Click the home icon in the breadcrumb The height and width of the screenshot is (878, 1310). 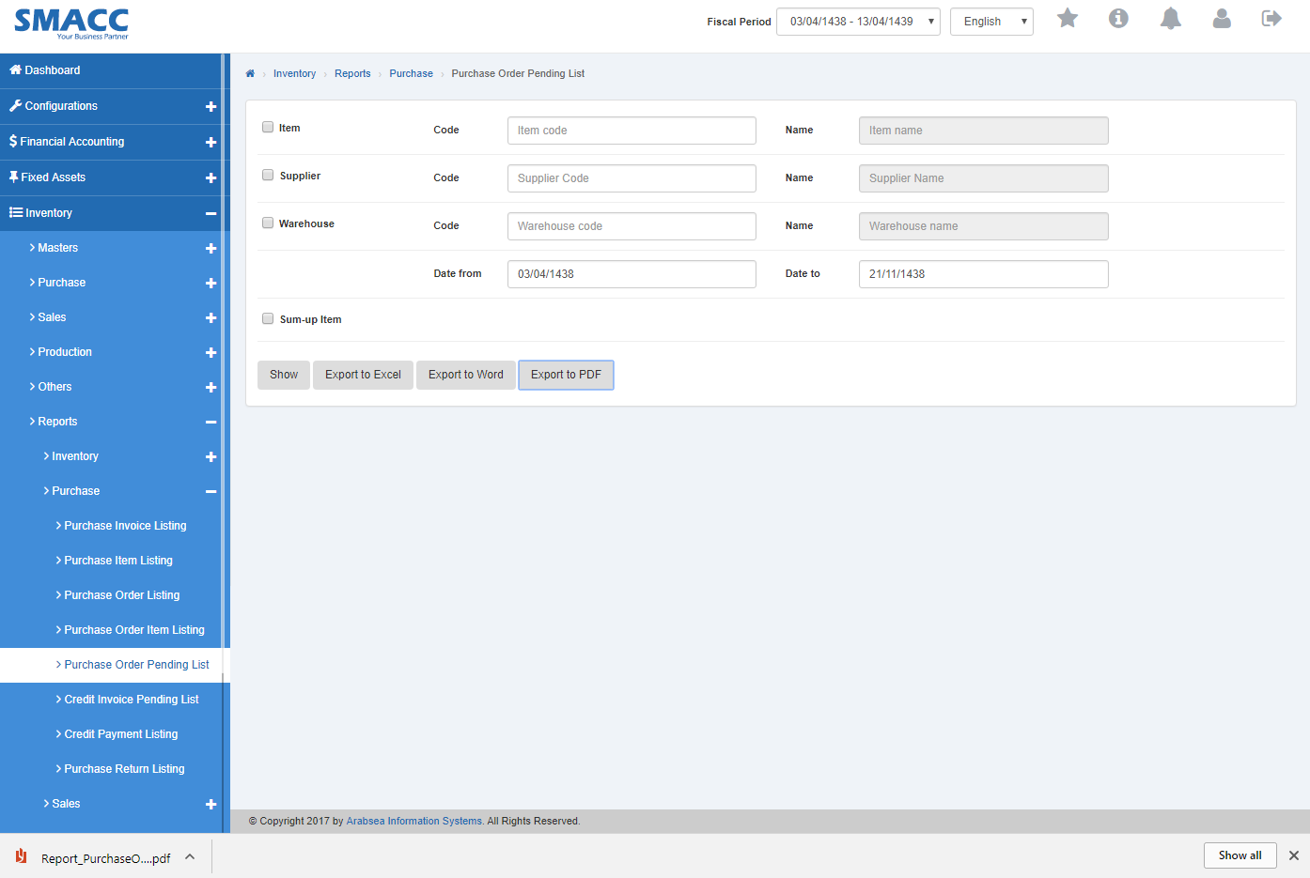coord(250,72)
